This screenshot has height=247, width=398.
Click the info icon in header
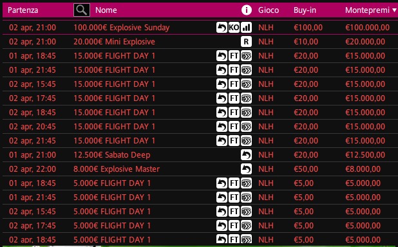coord(247,10)
